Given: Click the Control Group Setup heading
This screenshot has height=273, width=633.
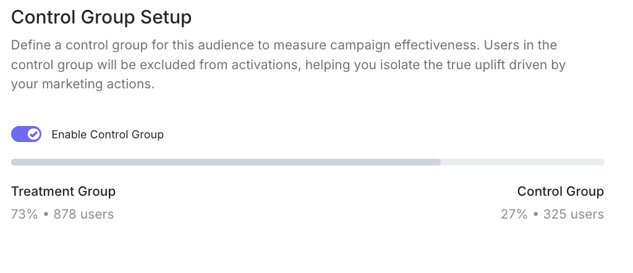Looking at the screenshot, I should pos(101,17).
